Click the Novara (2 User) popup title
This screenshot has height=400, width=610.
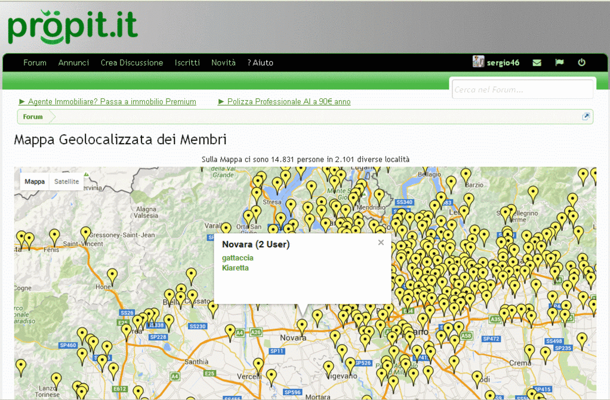256,244
